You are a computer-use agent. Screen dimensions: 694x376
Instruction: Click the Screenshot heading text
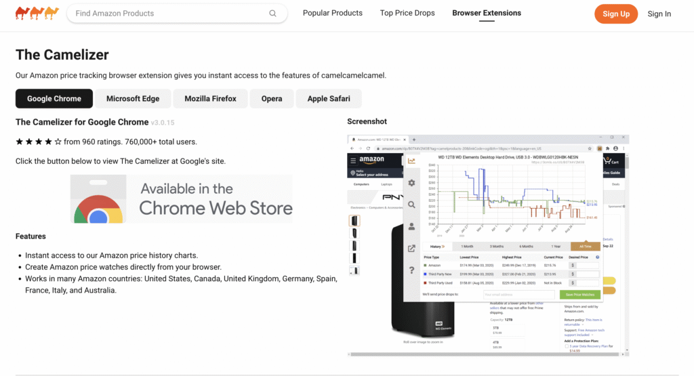click(x=367, y=121)
